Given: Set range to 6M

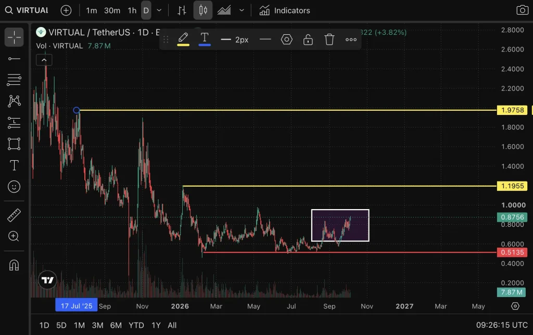Looking at the screenshot, I should pyautogui.click(x=116, y=325).
